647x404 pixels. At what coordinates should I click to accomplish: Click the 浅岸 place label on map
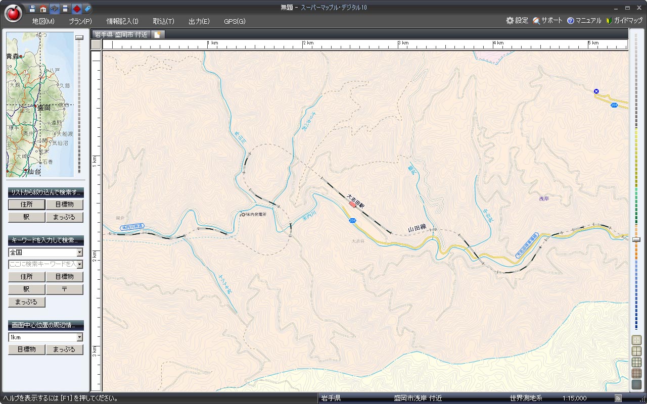[543, 199]
